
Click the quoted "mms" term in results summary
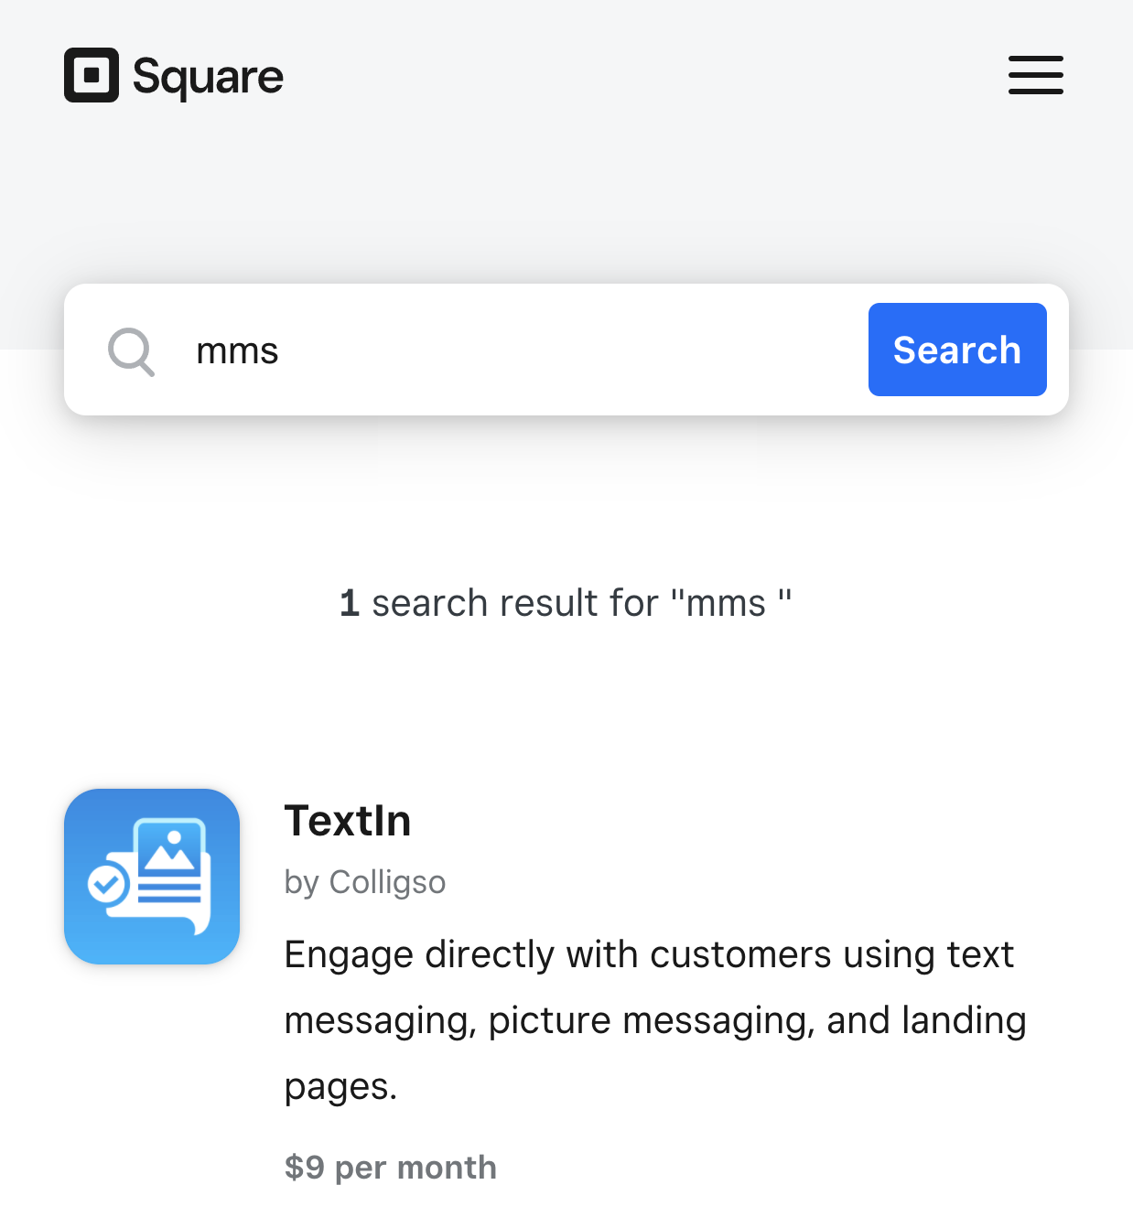pos(729,604)
